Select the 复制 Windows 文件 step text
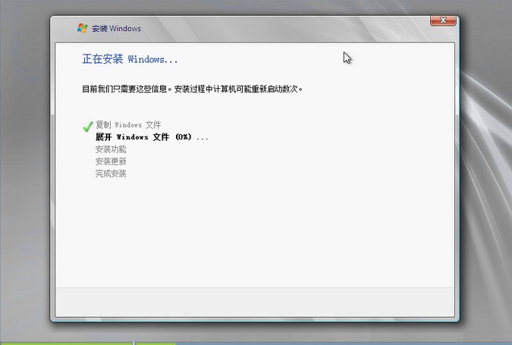 tap(128, 124)
